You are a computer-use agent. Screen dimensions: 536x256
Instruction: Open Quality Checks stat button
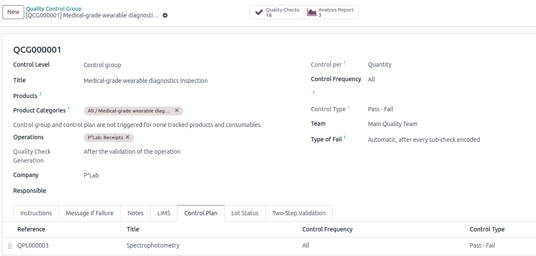pos(277,12)
